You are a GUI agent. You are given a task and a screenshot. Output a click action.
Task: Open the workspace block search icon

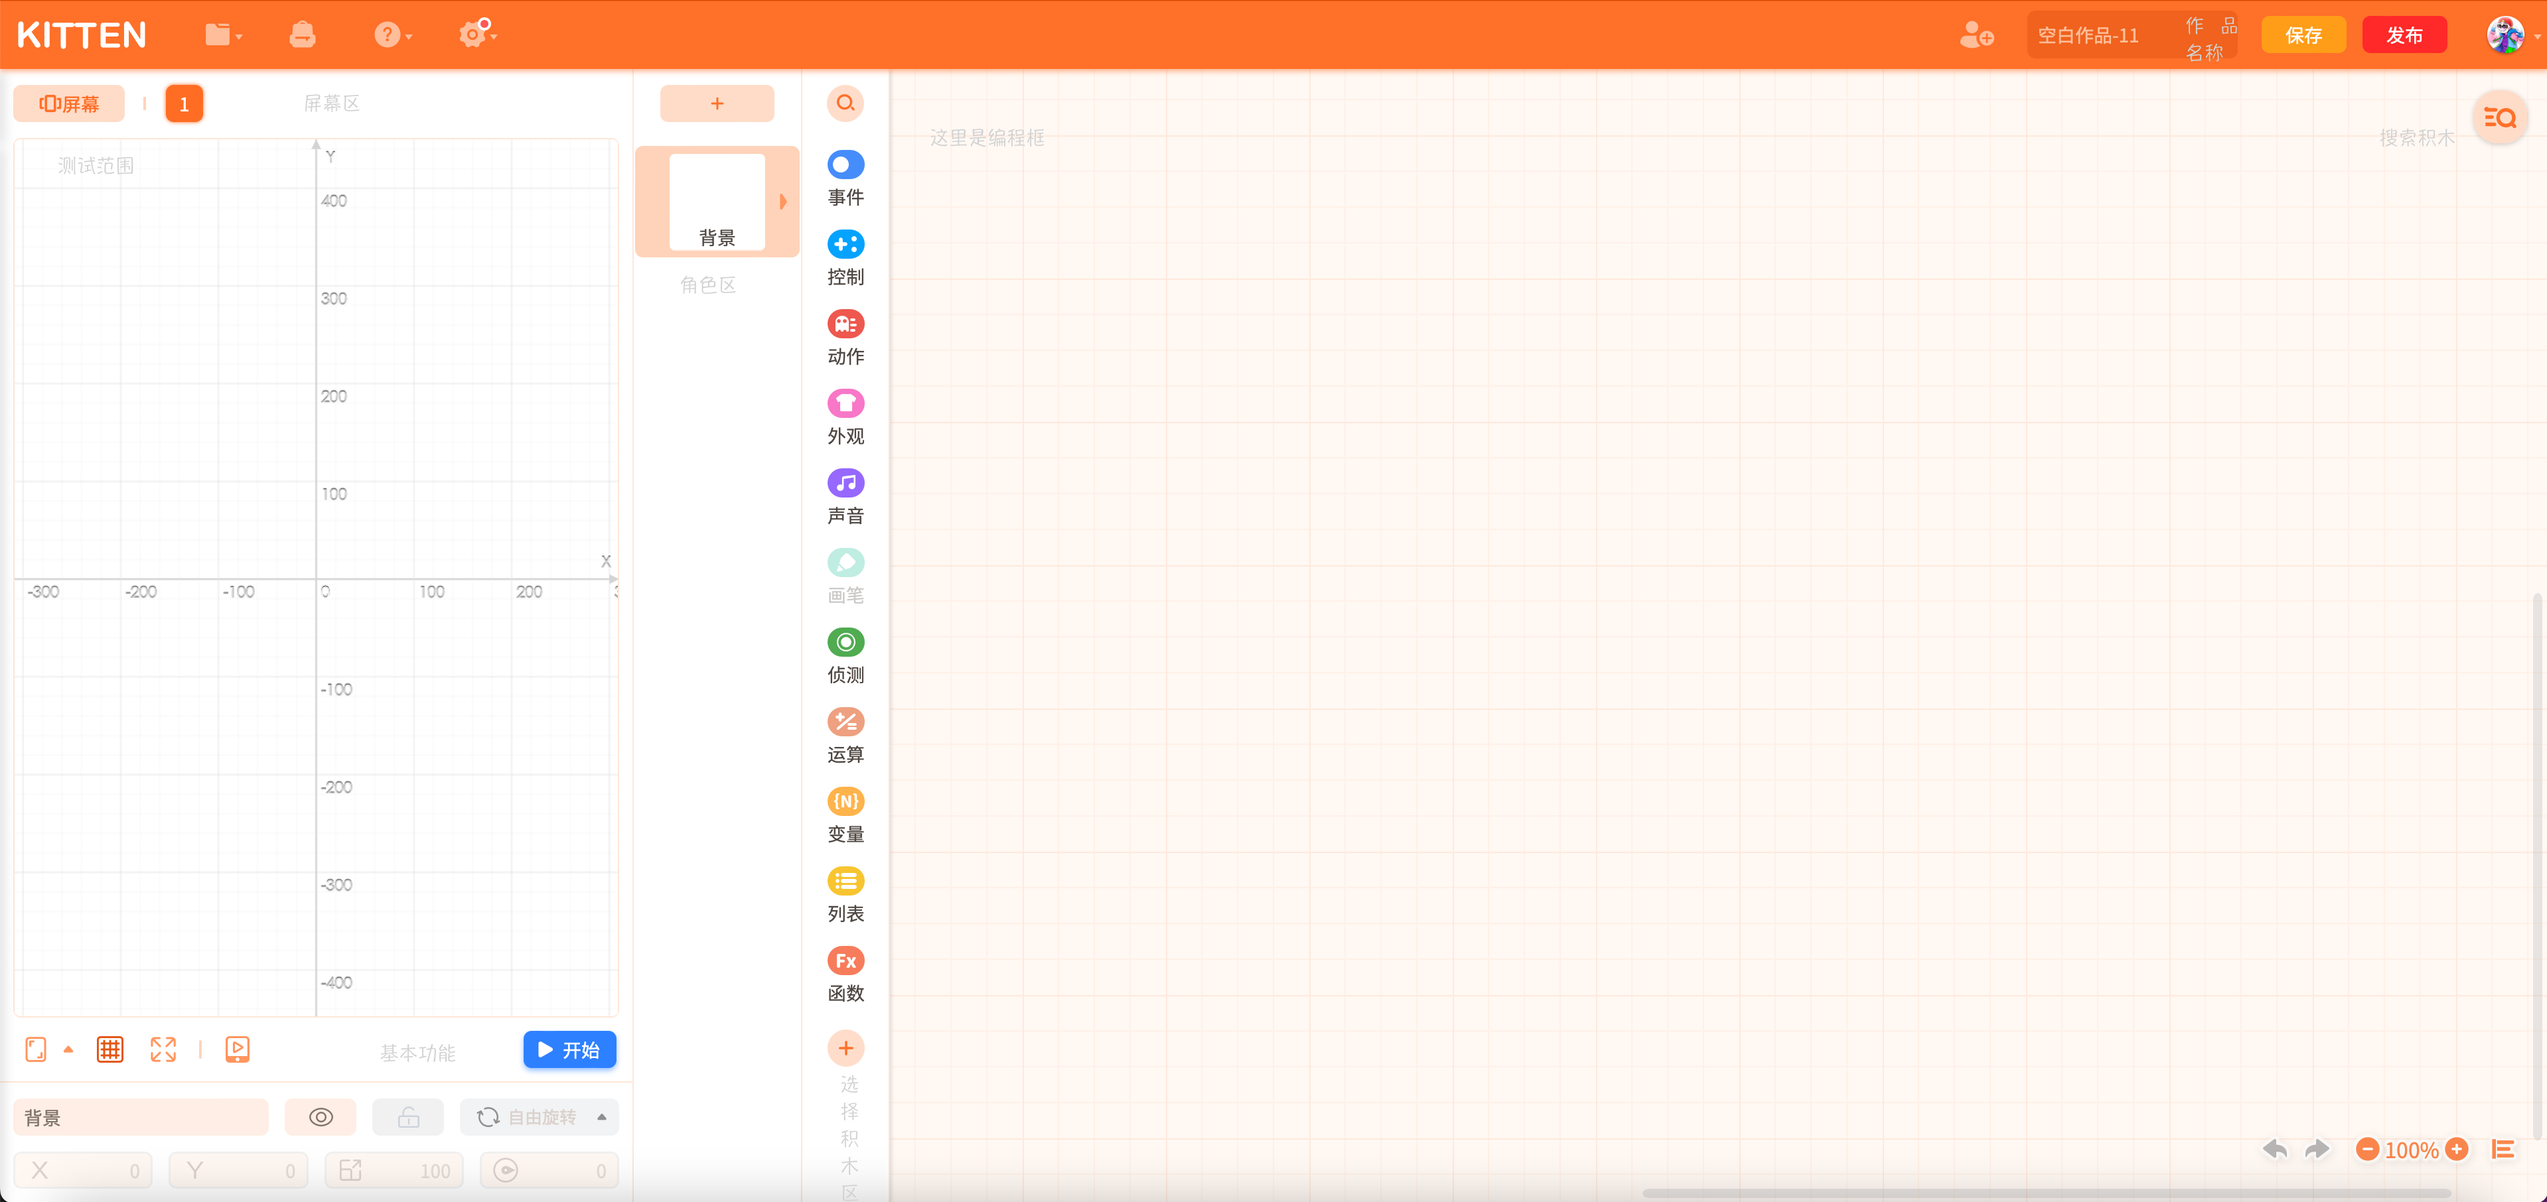[2501, 117]
